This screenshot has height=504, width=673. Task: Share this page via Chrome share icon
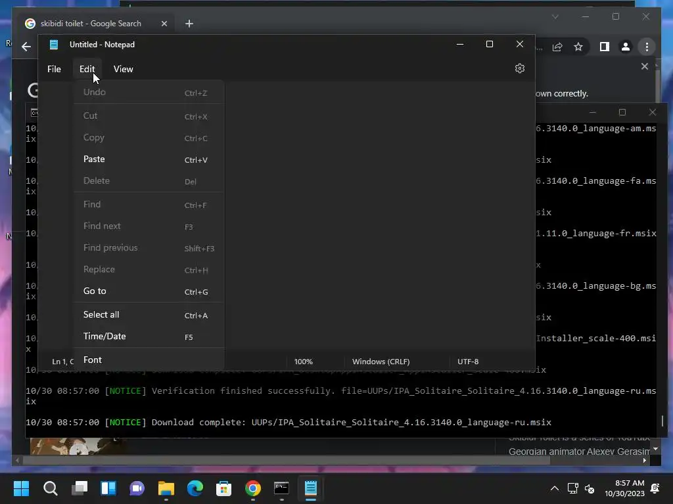click(x=557, y=47)
